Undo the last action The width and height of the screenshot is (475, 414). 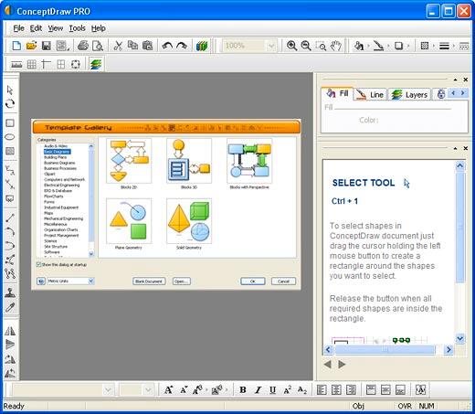[x=167, y=46]
